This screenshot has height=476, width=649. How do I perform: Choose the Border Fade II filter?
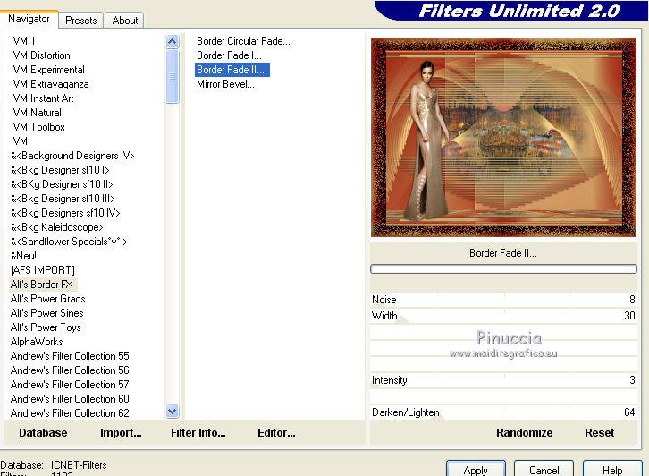232,70
